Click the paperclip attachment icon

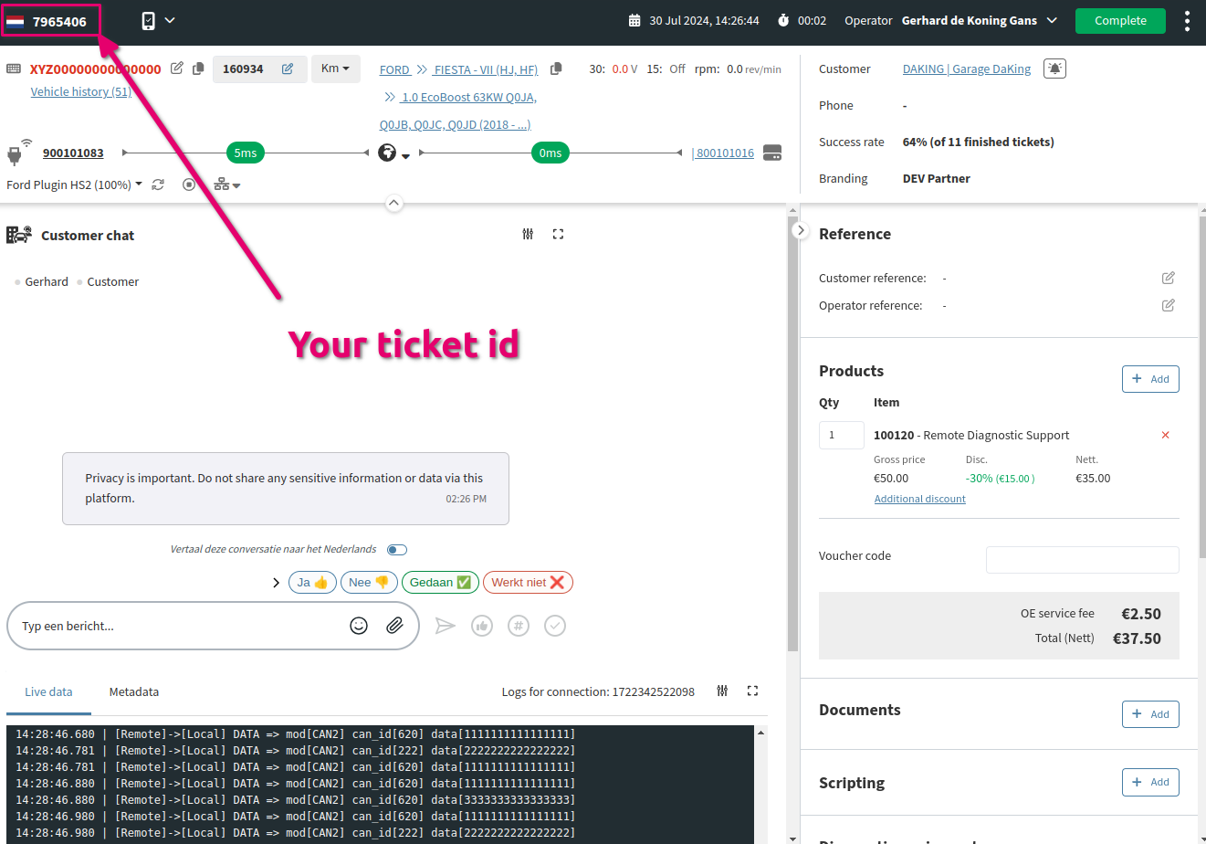pyautogui.click(x=394, y=626)
